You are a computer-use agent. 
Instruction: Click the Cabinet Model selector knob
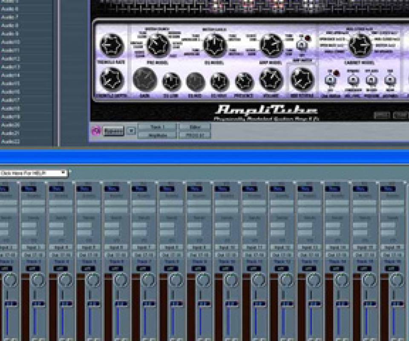pyautogui.click(x=360, y=45)
